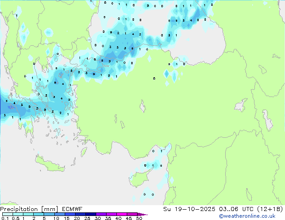Image resolution: width=285 pixels, height=220 pixels.
Task: Click the '03..06 UTC' time text
Action: point(236,209)
